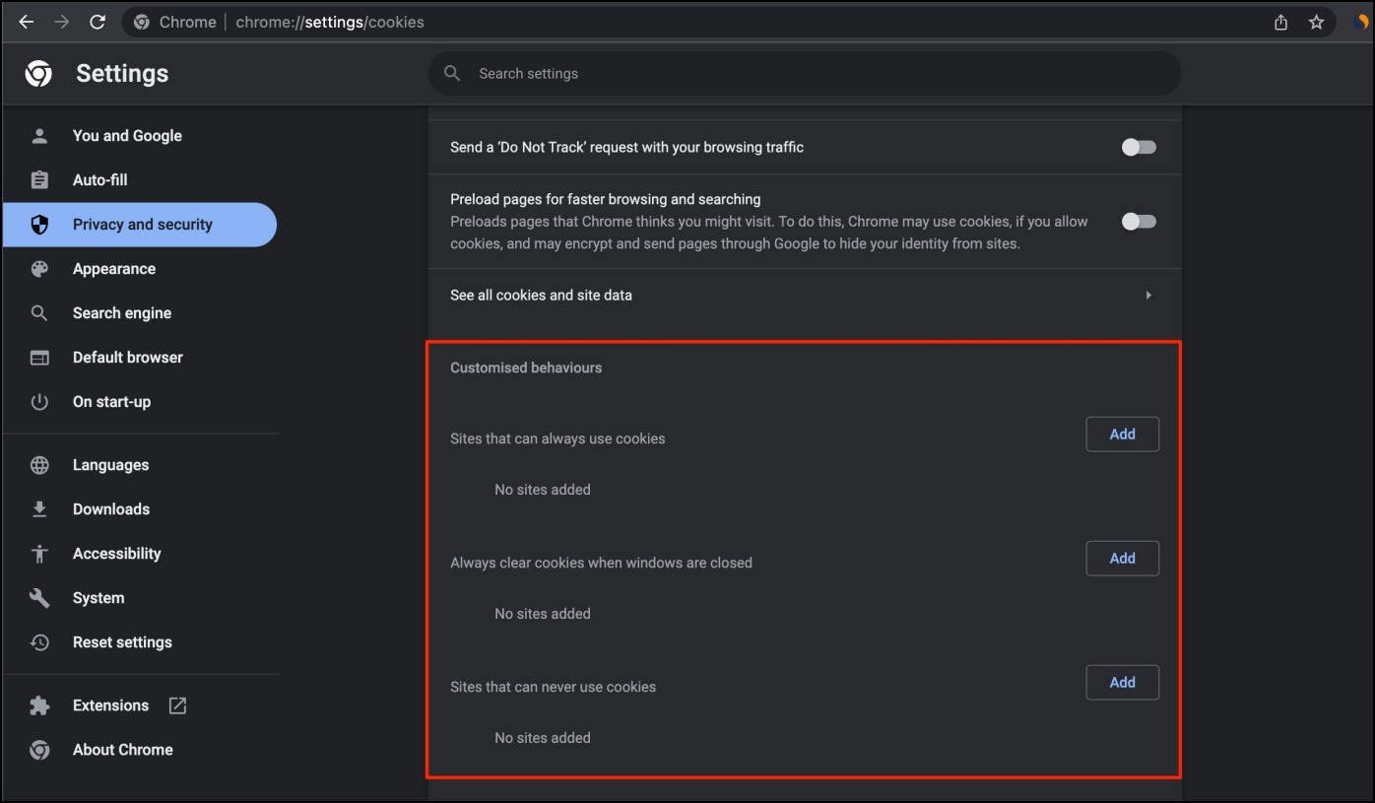Click the Downloads arrow icon

[x=39, y=509]
